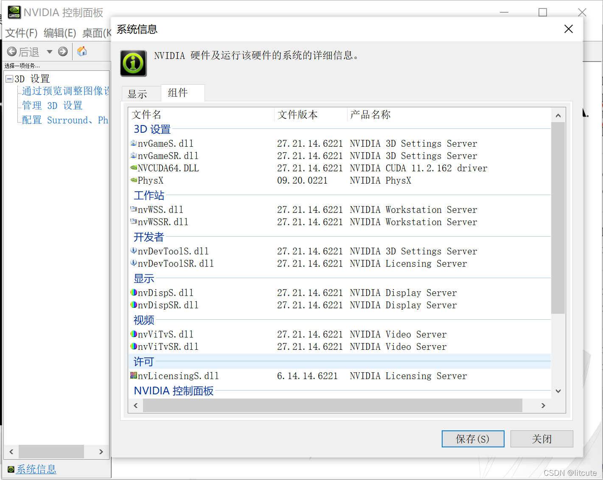Select PhysX version 09.20.0221
The height and width of the screenshot is (480, 603).
302,181
